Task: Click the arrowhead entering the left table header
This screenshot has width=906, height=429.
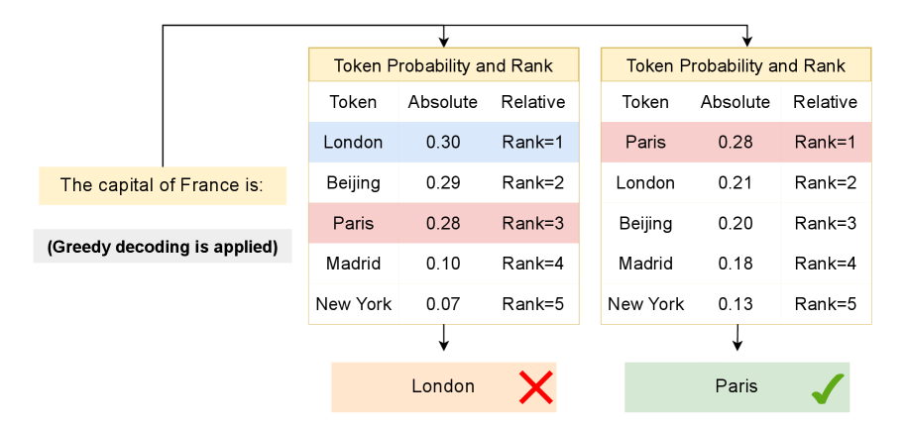Action: pos(443,41)
